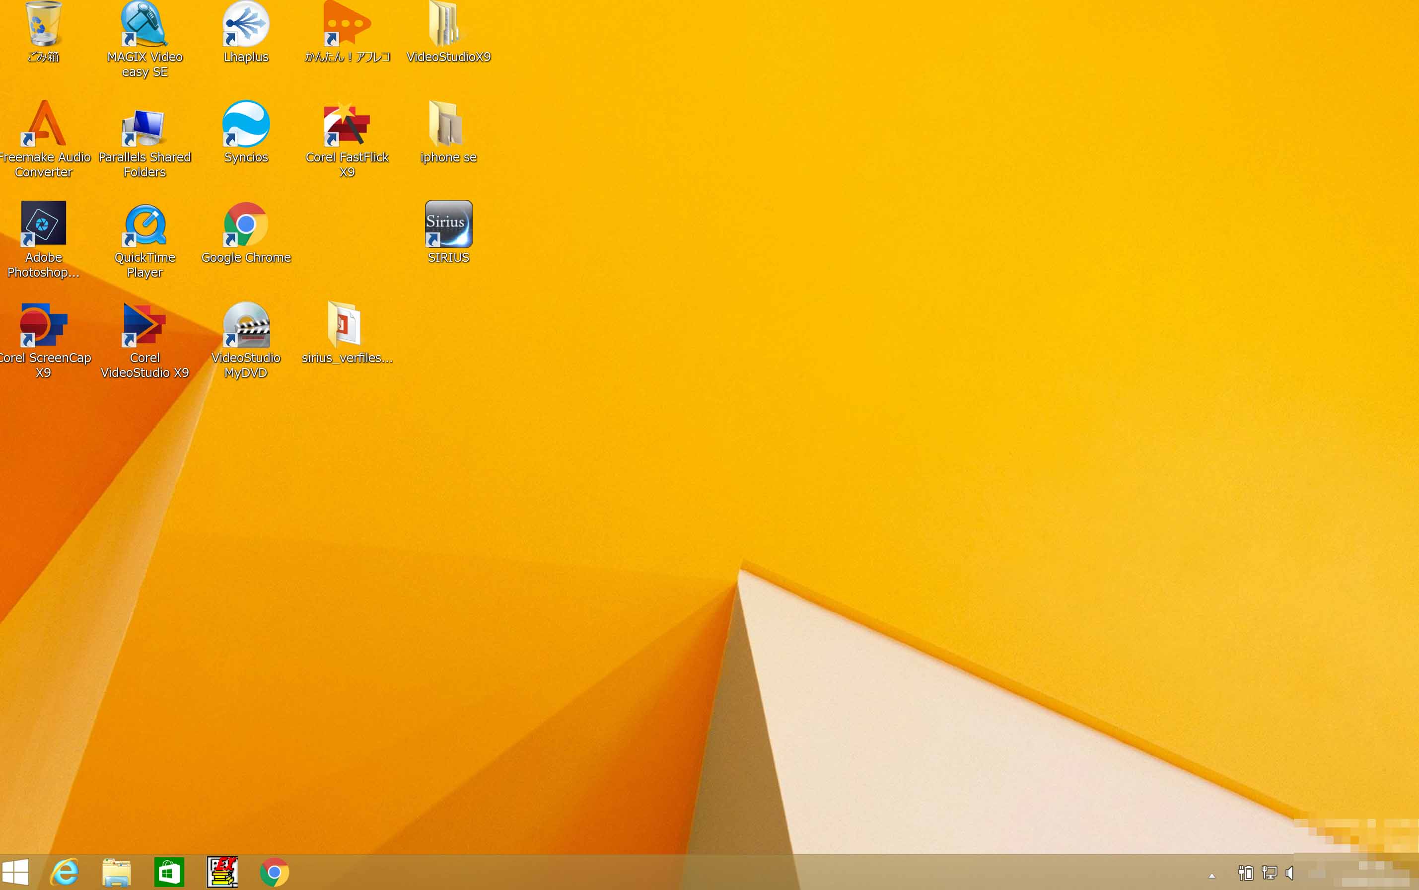The height and width of the screenshot is (890, 1419).
Task: Expand the hidden system tray icons
Action: click(x=1211, y=875)
